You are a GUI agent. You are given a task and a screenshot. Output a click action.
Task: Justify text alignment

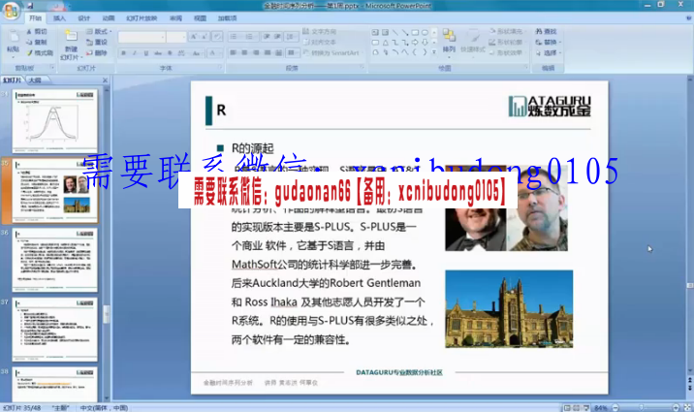tap(268, 52)
